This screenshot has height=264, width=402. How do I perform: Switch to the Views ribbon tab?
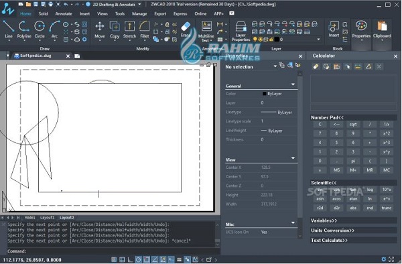pos(103,13)
